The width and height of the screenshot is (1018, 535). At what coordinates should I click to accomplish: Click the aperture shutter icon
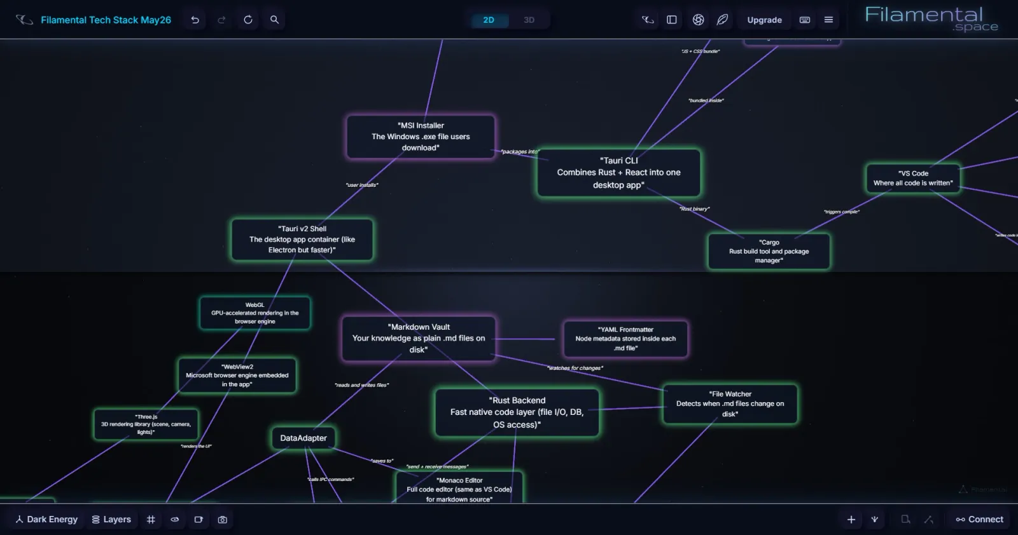tap(698, 20)
